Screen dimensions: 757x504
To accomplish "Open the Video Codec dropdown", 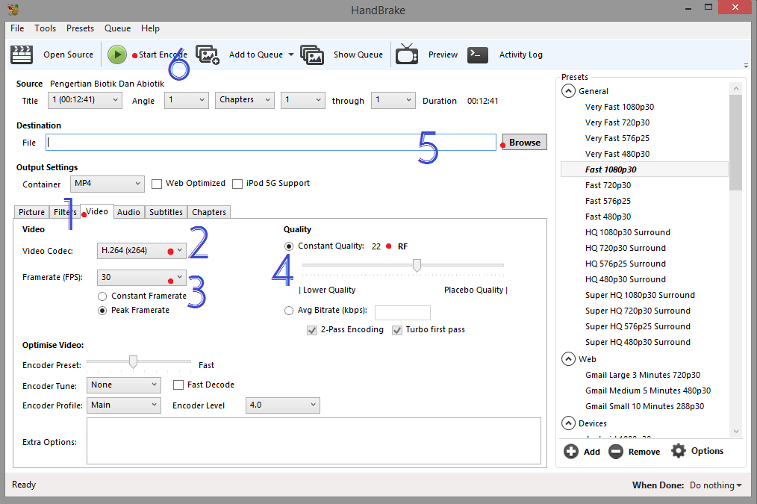I will 141,251.
